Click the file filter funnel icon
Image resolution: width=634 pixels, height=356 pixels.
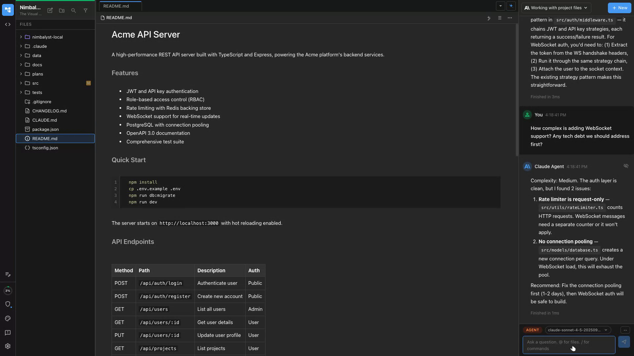[86, 11]
